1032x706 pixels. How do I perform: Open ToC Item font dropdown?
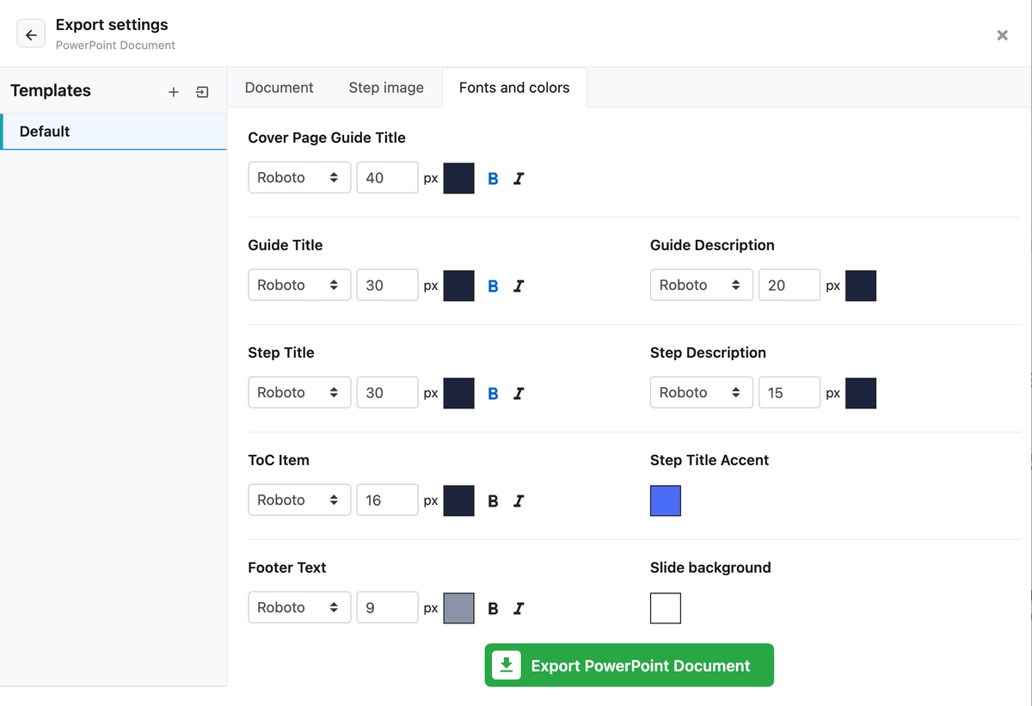pos(299,500)
